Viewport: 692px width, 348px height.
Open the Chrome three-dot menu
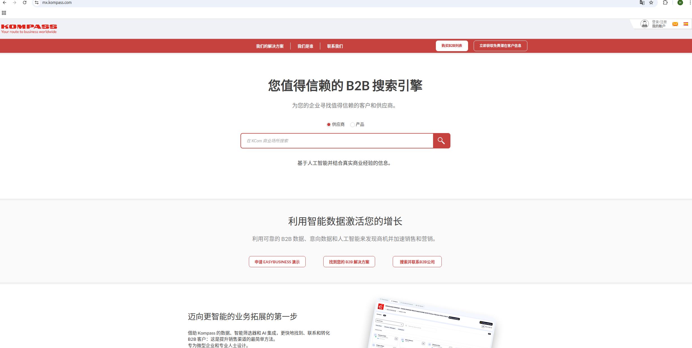coord(690,3)
